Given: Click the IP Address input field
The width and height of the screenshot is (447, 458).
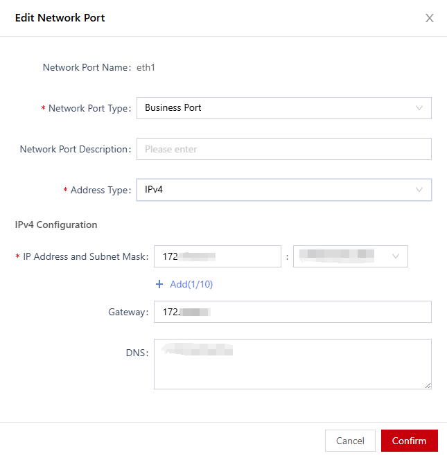Looking at the screenshot, I should [x=218, y=256].
